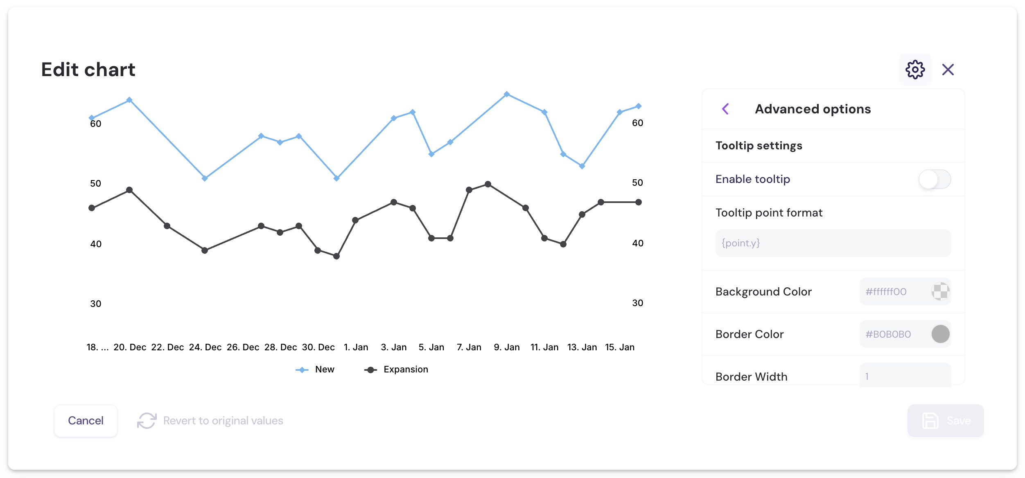Select the blue diamond marker beside New

301,369
